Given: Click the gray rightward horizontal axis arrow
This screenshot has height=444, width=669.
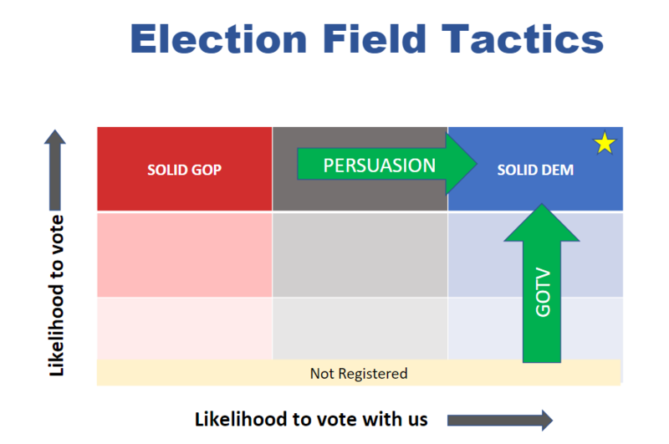Looking at the screenshot, I should click(499, 421).
